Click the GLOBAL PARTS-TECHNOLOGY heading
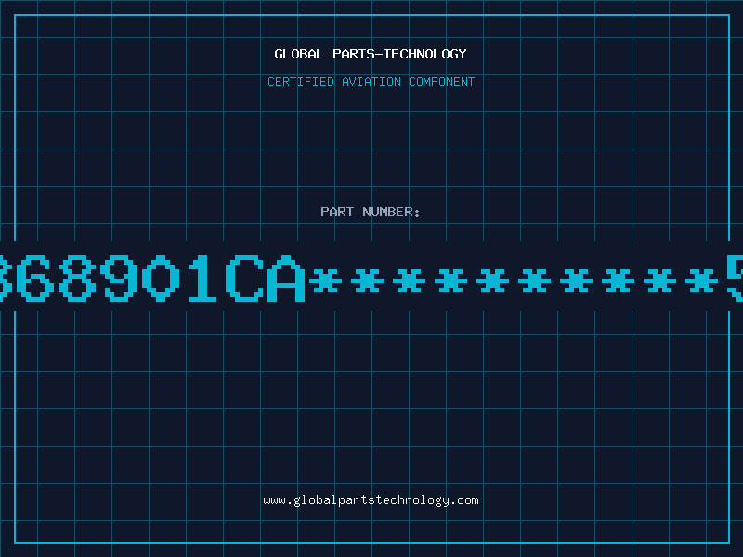The width and height of the screenshot is (743, 557). (371, 54)
